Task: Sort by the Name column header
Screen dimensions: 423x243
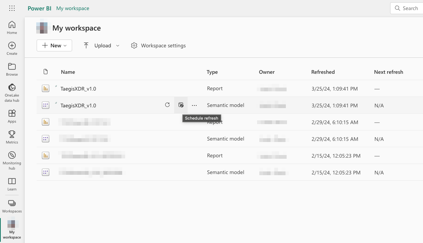Action: 68,72
